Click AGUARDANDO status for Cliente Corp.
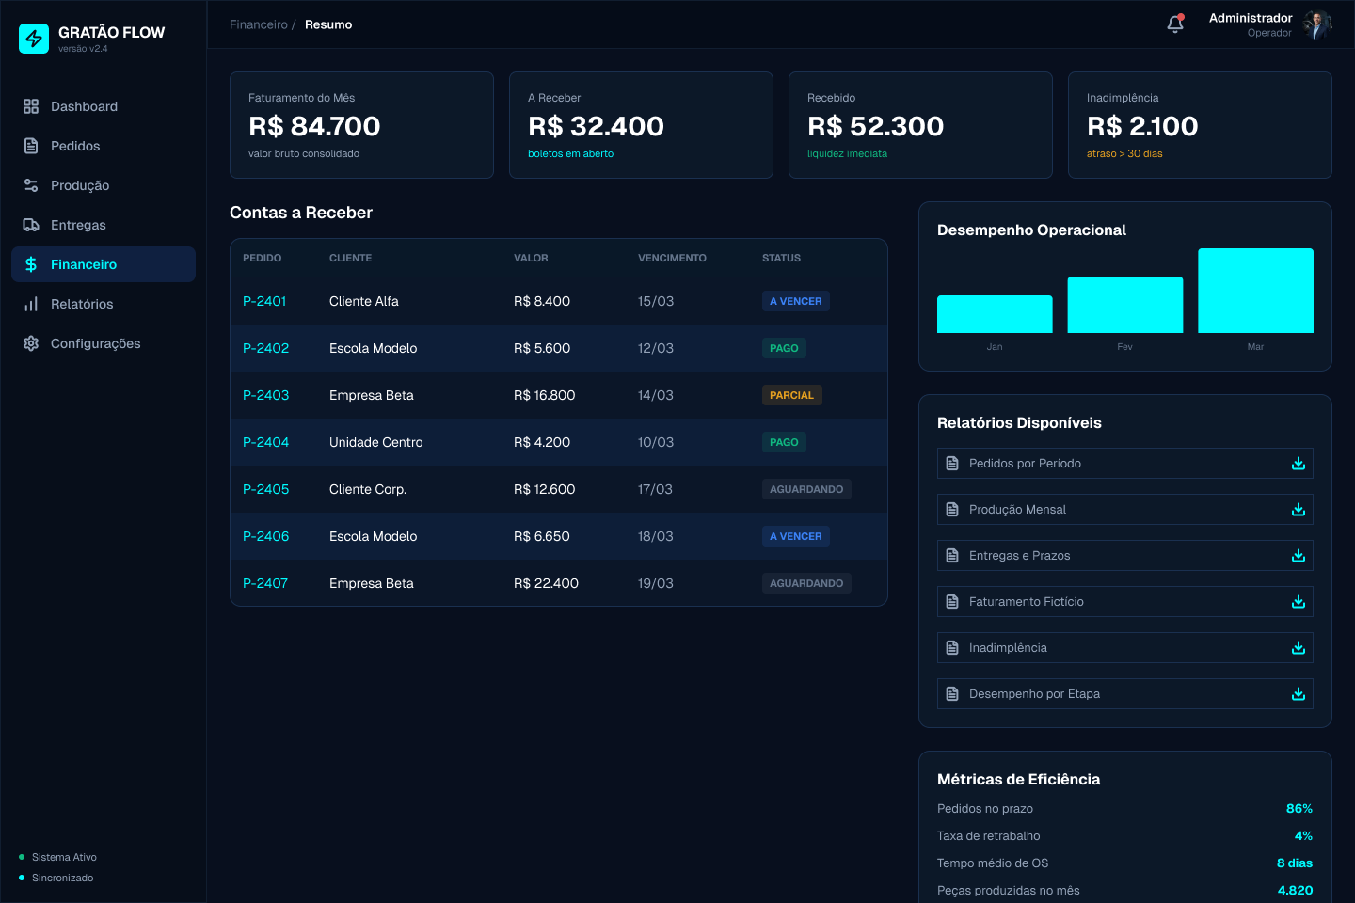Screen dimensions: 1355x903 [806, 489]
